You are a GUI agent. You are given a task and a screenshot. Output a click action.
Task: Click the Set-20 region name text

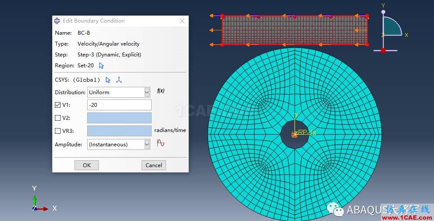pos(85,66)
